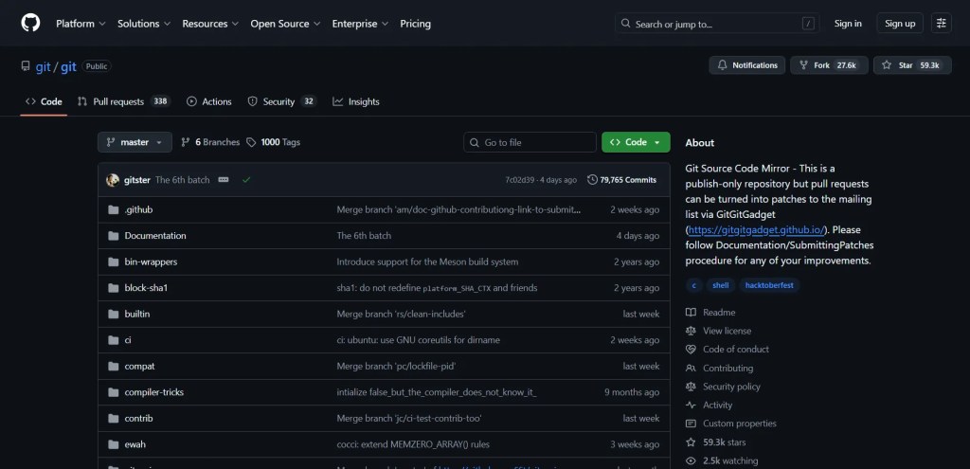
Task: Open the 79,765 Commits history
Action: pyautogui.click(x=621, y=180)
